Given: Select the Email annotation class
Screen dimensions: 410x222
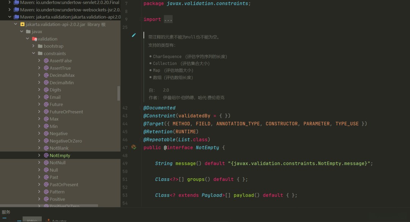Looking at the screenshot, I should [x=55, y=97].
